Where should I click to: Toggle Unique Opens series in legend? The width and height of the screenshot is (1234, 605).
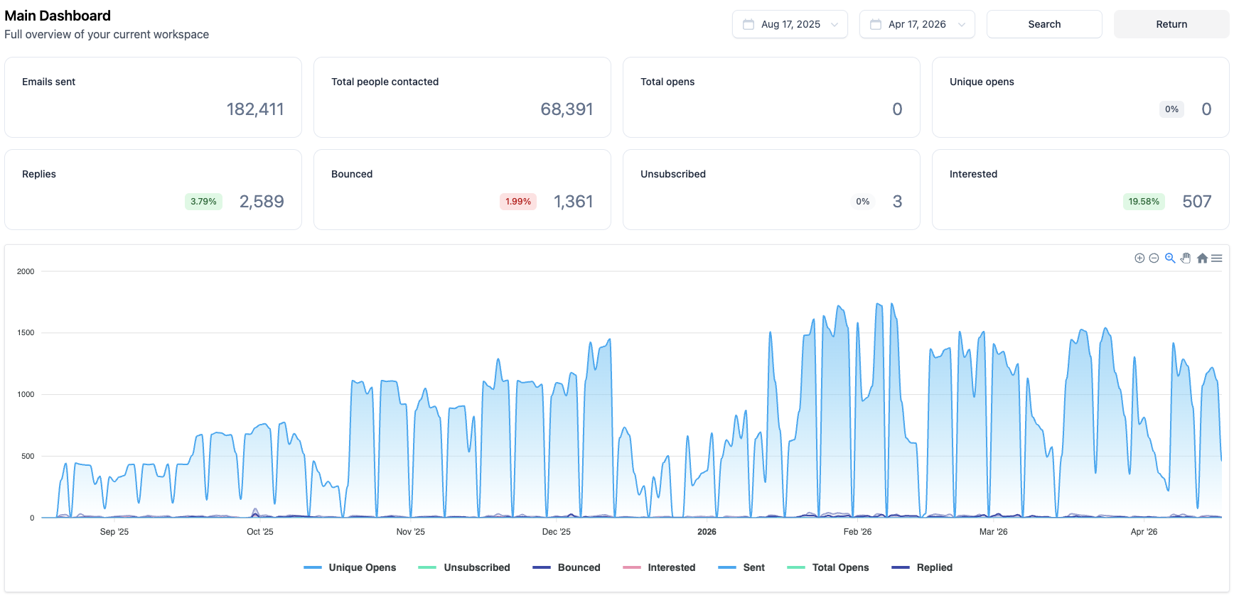pos(349,567)
